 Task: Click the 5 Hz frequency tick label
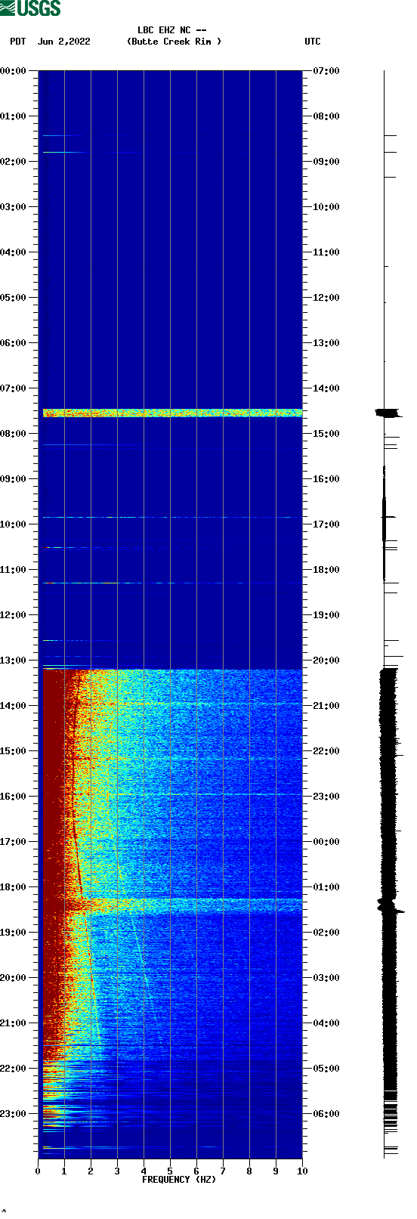[x=170, y=1171]
